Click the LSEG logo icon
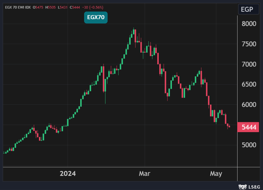Image resolution: width=263 pixels, height=190 pixels. tap(243, 186)
